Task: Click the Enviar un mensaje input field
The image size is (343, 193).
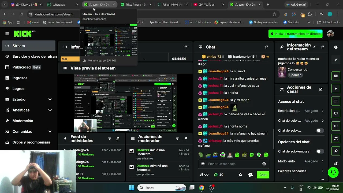Action: coord(233,164)
